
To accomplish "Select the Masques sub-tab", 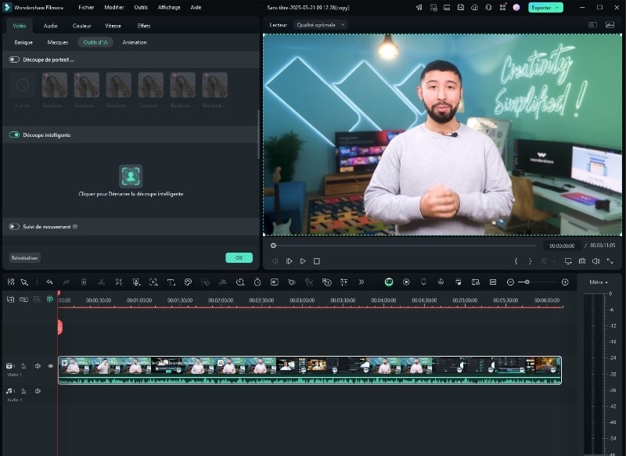I will tap(58, 42).
